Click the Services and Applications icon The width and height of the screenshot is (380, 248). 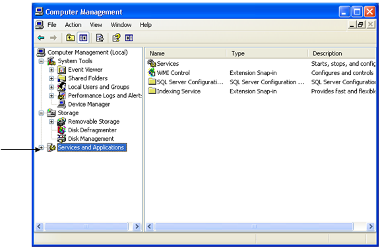click(51, 147)
